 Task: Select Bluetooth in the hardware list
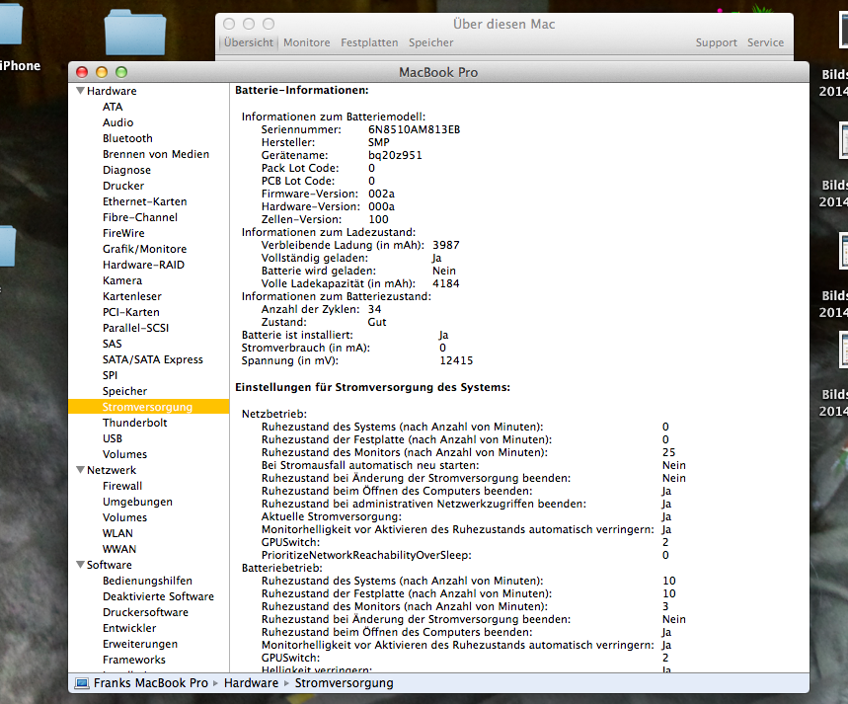point(127,138)
